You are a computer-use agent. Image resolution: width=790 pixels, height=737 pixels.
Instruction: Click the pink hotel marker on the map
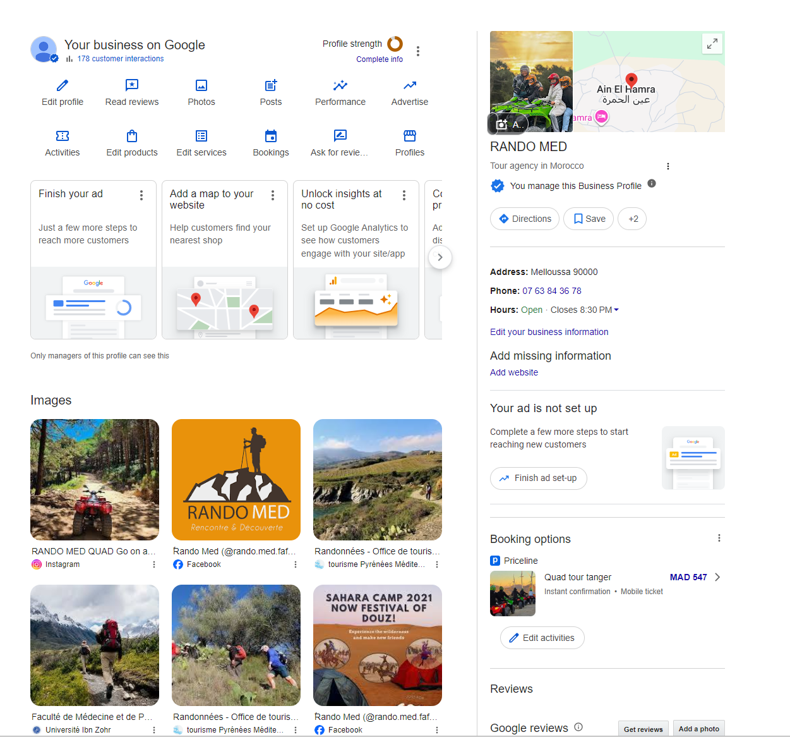pos(602,117)
